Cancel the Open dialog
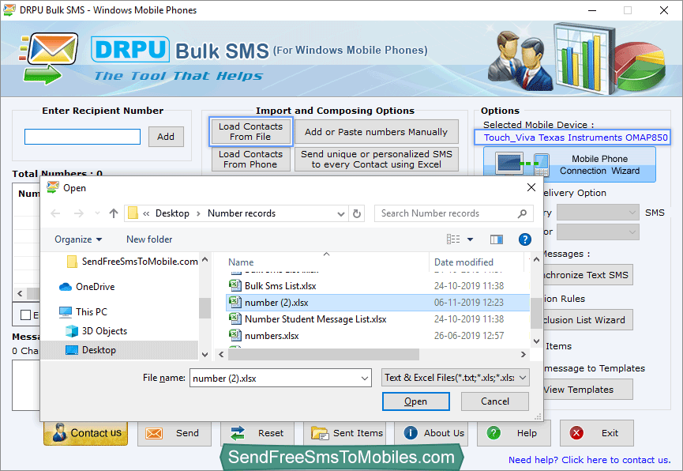Viewport: 683px width, 471px height. [495, 401]
